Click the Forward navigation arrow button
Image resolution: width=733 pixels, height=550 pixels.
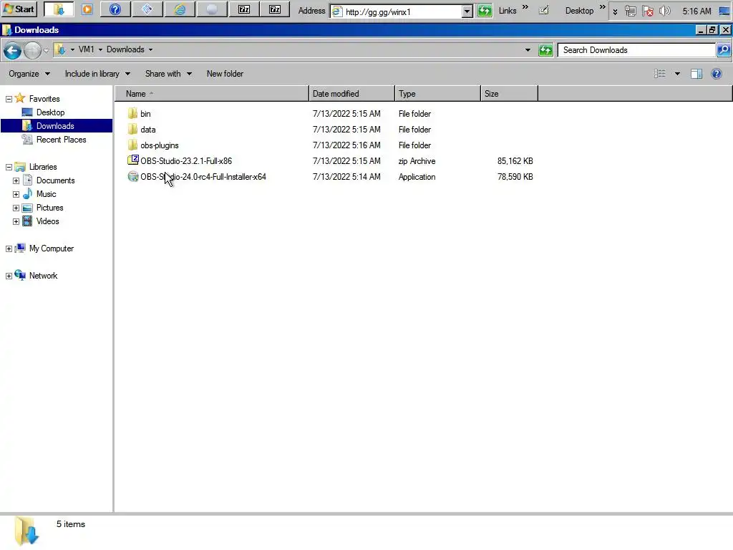(32, 50)
